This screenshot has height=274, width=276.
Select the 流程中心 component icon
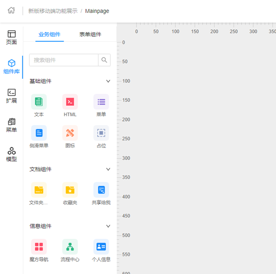click(70, 247)
